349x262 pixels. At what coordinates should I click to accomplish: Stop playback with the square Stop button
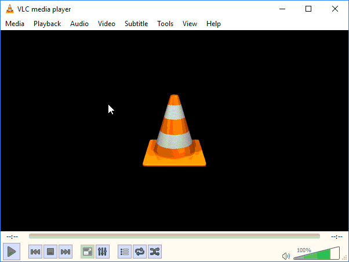(x=50, y=252)
